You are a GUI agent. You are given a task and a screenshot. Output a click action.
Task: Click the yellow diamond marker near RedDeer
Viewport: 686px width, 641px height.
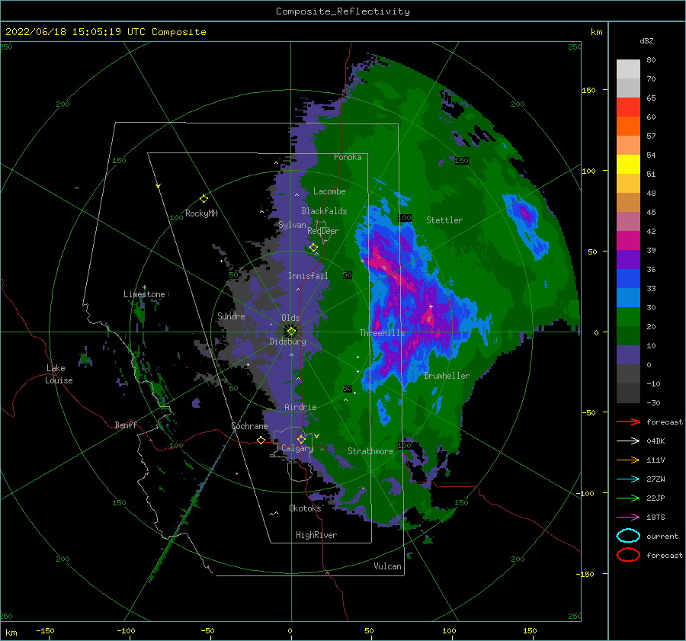pos(313,248)
